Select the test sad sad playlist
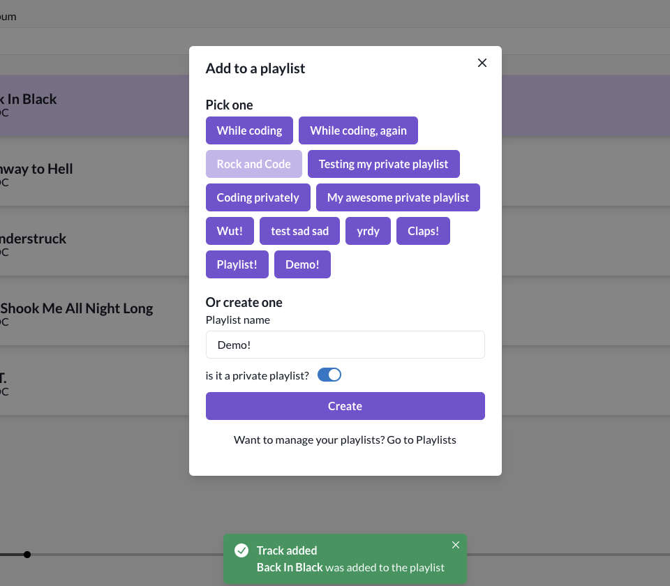This screenshot has height=586, width=670. (x=299, y=231)
